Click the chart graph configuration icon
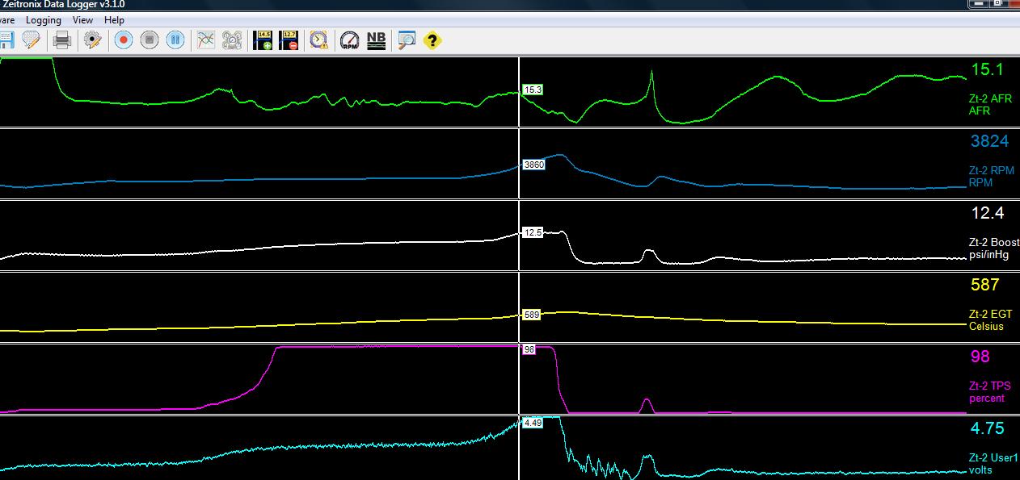The width and height of the screenshot is (1020, 480). [x=204, y=39]
